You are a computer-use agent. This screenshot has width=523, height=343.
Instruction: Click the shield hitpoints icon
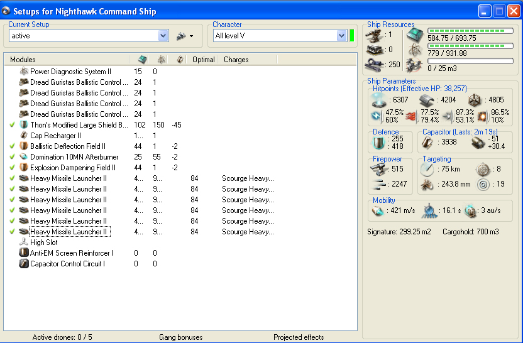[379, 100]
